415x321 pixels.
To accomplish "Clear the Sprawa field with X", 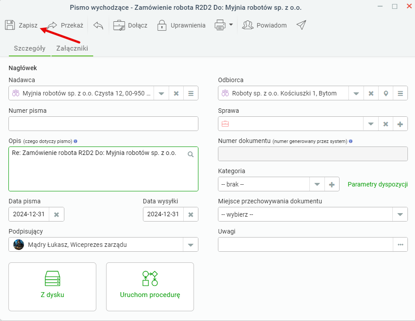I will pyautogui.click(x=386, y=124).
